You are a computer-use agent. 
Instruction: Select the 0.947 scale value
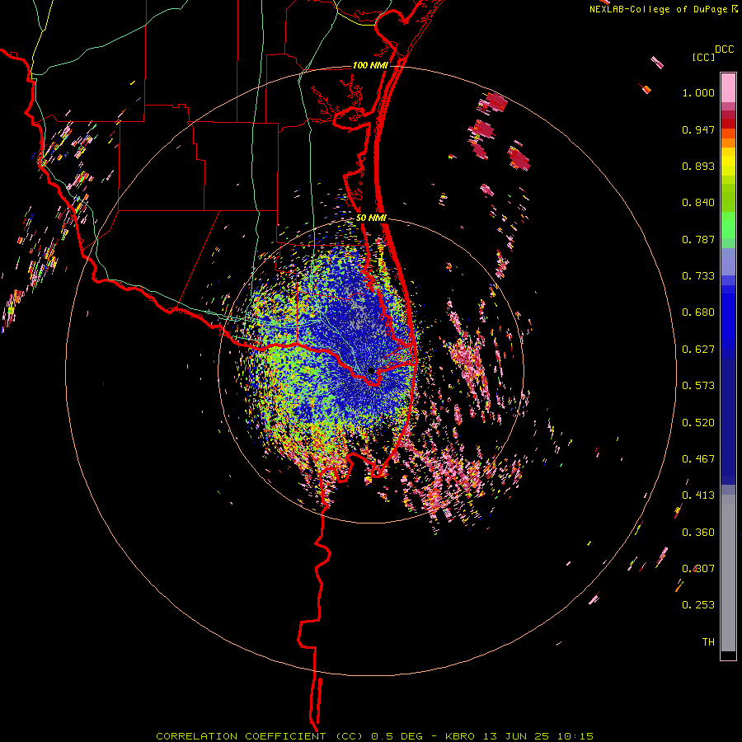pyautogui.click(x=698, y=129)
